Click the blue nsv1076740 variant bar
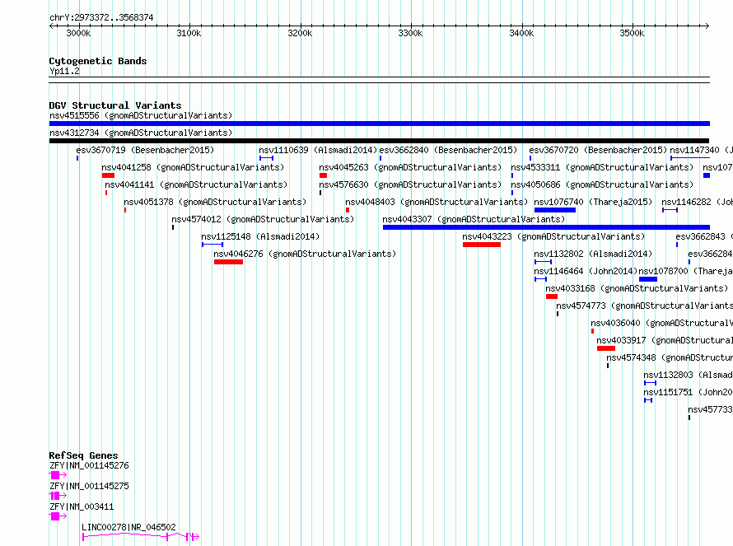 tap(555, 210)
